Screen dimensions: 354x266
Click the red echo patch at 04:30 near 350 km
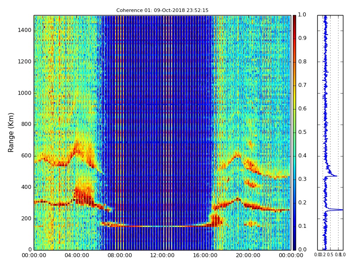point(84,196)
